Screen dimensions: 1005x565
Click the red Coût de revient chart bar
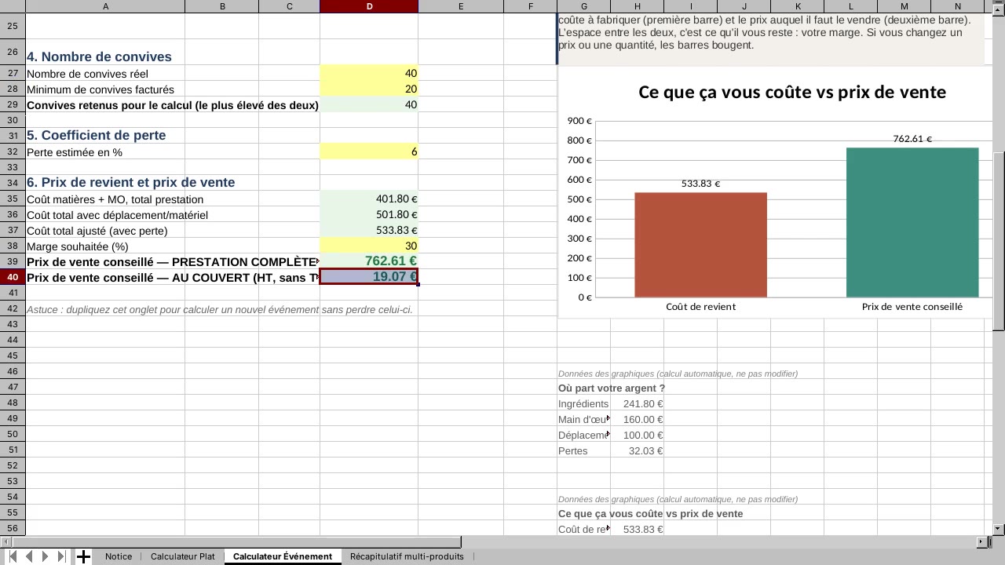pyautogui.click(x=700, y=245)
